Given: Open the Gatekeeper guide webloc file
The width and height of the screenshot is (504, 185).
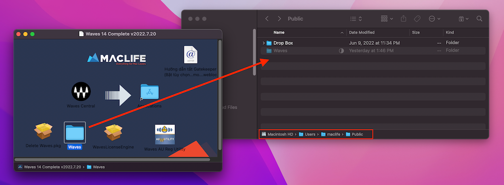Looking at the screenshot, I should pyautogui.click(x=191, y=55).
